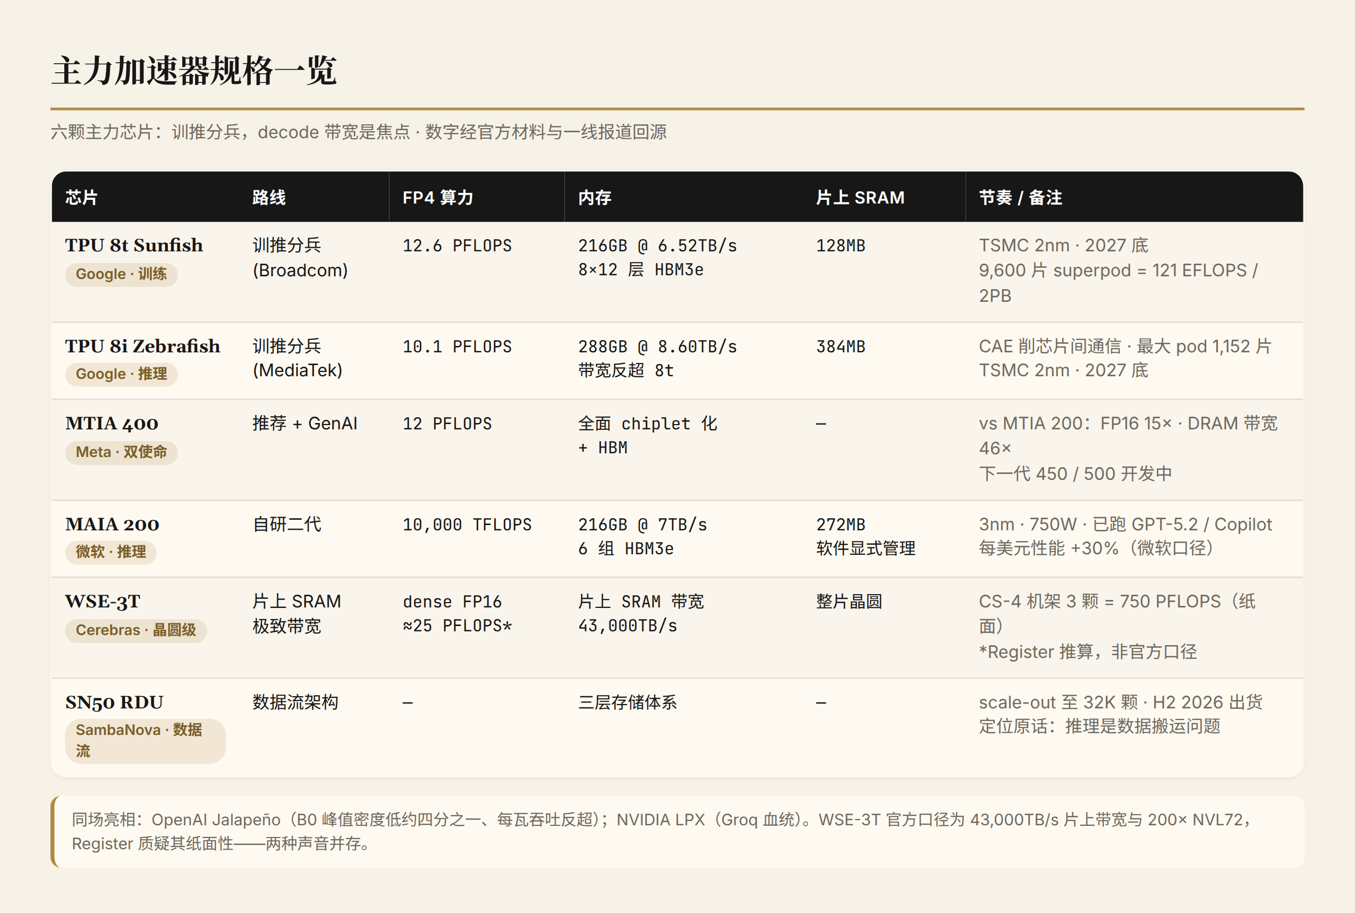Click the 训推分兵 (MediaTek) cell
The image size is (1355, 913).
point(298,358)
